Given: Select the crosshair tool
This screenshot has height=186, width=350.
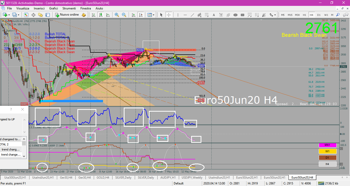Looking at the screenshot, I should [x=169, y=15].
